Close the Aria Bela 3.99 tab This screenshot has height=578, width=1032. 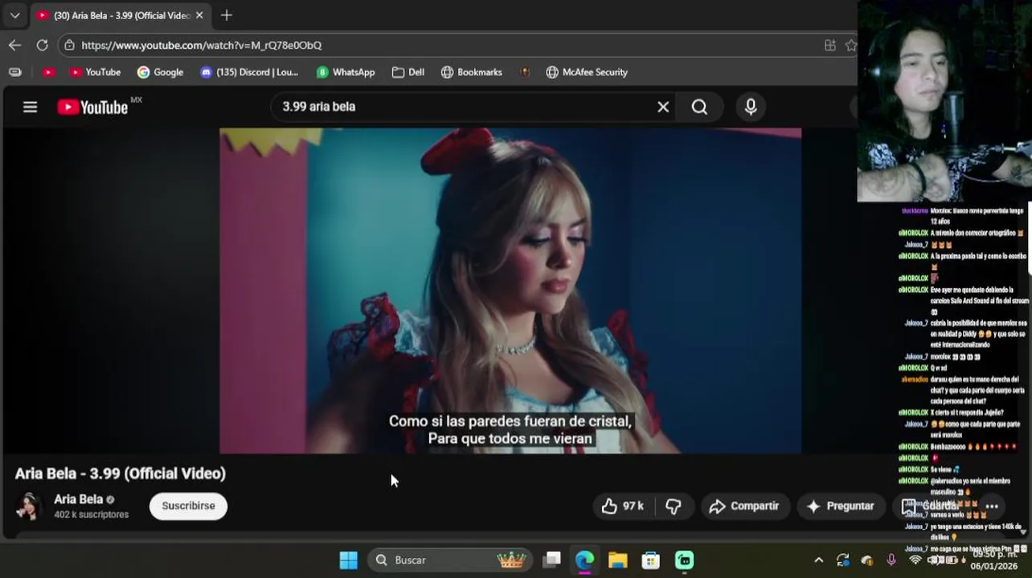[199, 15]
